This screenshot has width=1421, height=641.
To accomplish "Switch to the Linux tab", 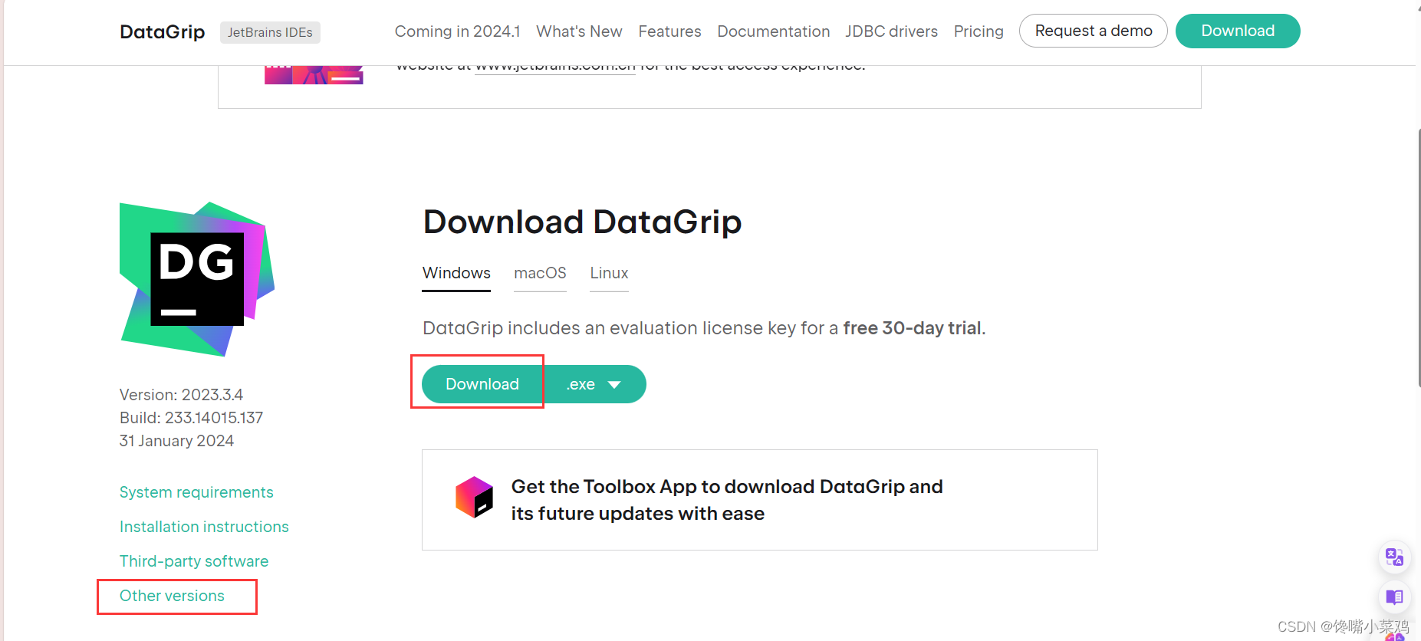I will [609, 274].
